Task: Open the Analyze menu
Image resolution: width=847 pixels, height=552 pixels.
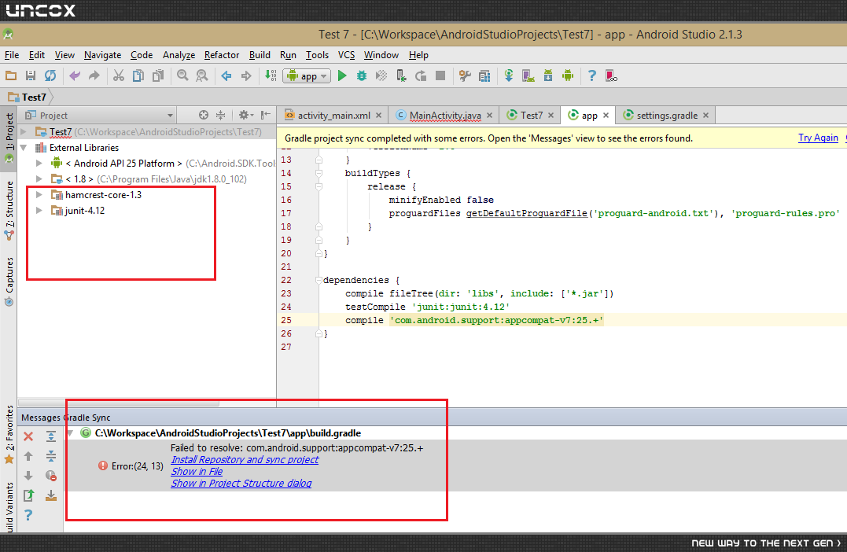Action: click(x=179, y=55)
